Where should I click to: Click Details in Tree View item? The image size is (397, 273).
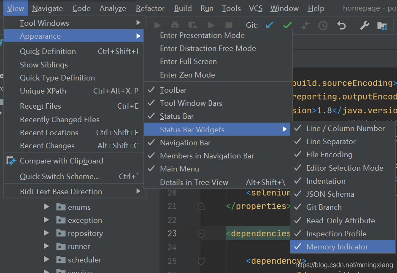point(217,182)
